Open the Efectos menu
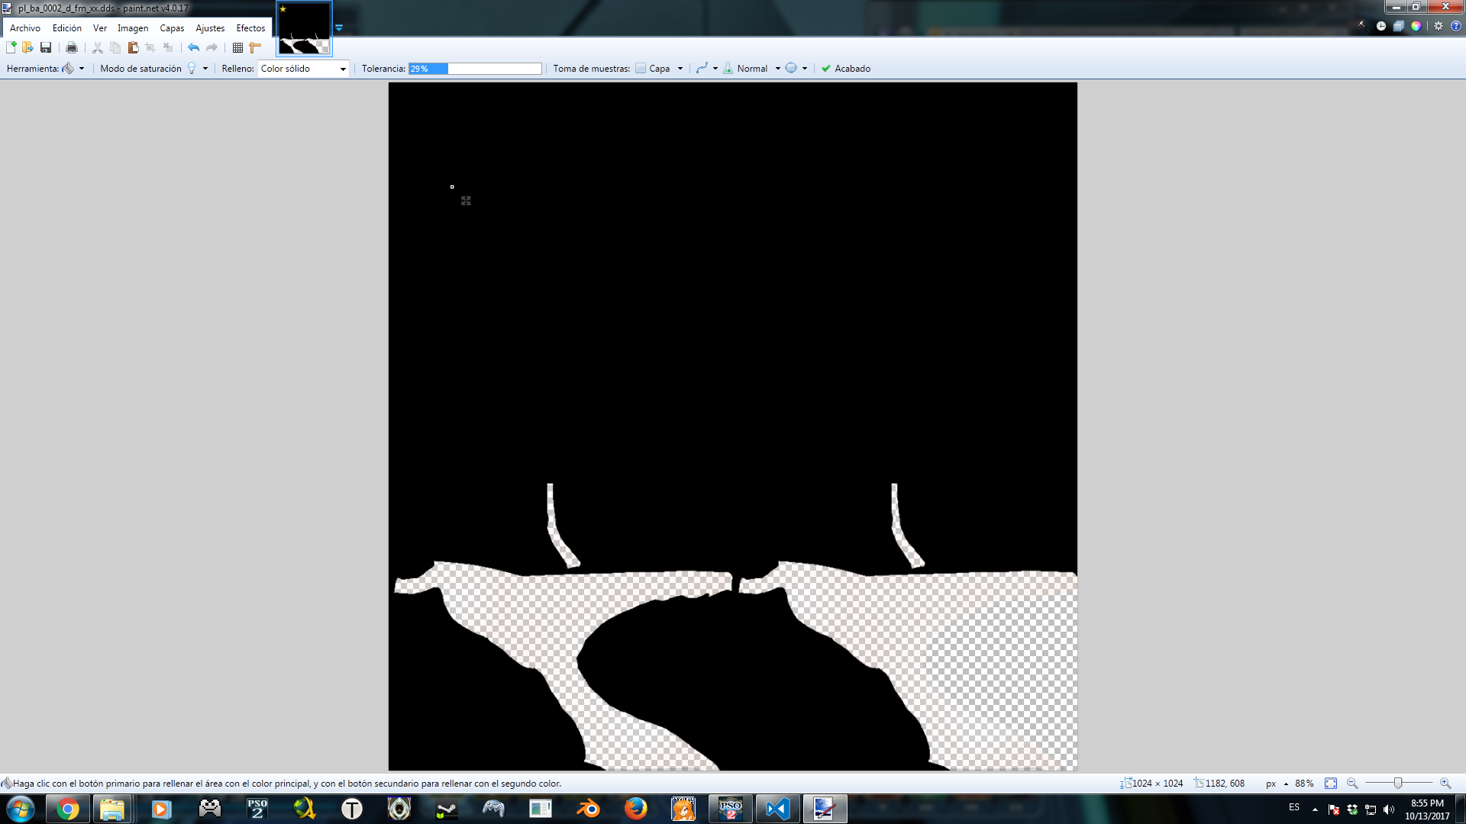1466x824 pixels. (x=250, y=28)
